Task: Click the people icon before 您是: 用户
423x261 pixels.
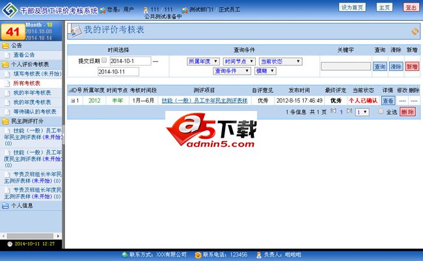Action: click(x=103, y=10)
